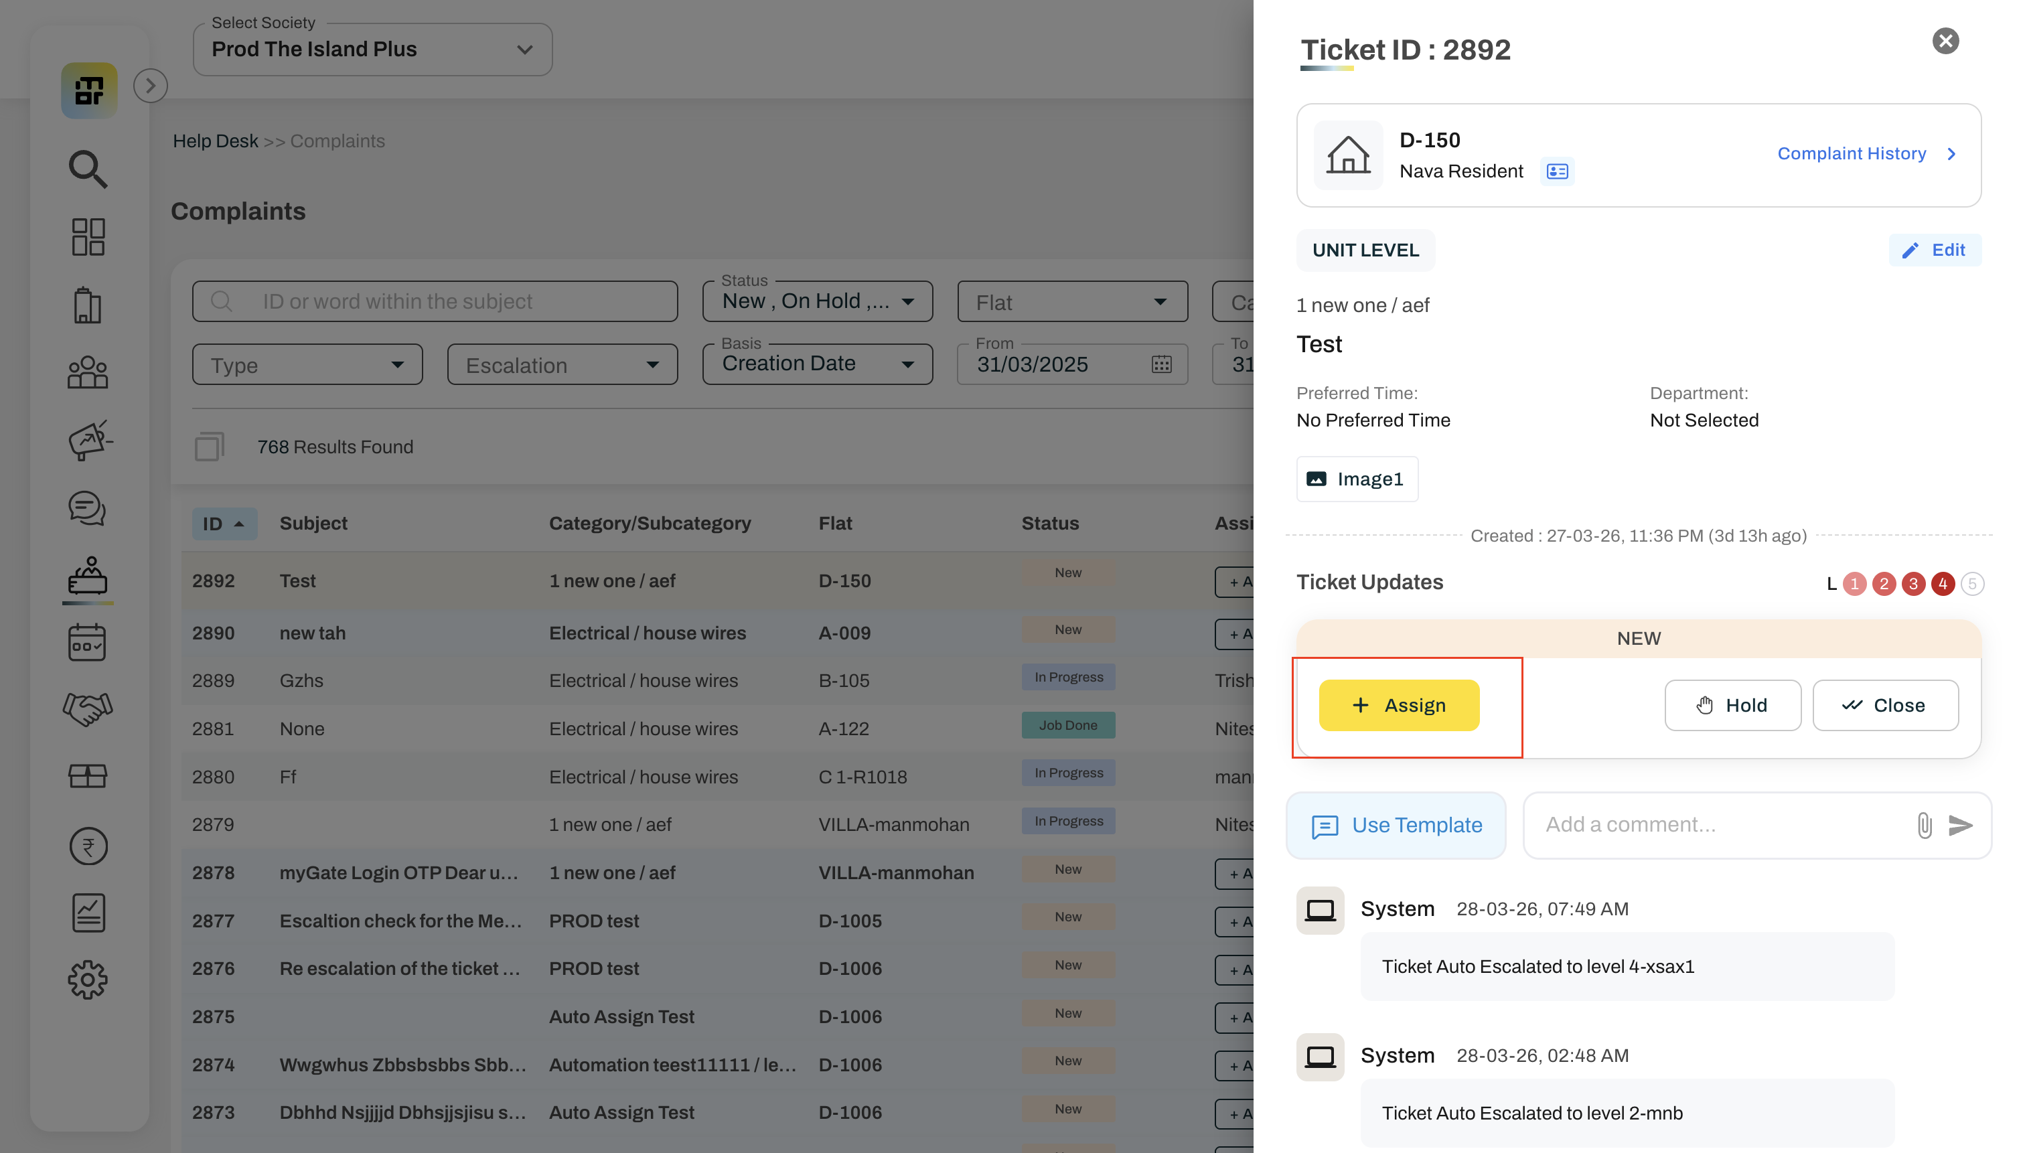Click the Subject column header
Screen dimensions: 2025x1153
coord(313,524)
